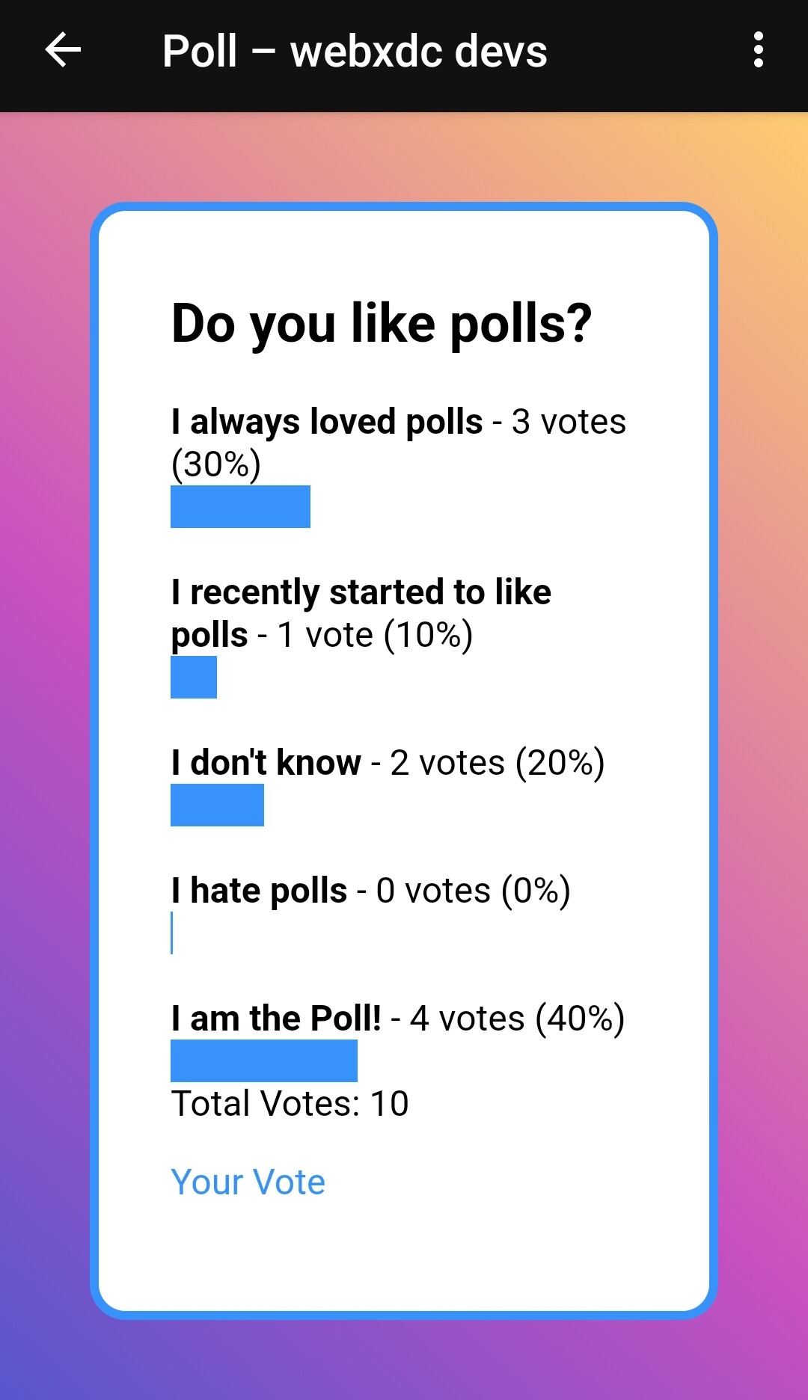
Task: Click the small 10% result bar
Action: point(194,677)
